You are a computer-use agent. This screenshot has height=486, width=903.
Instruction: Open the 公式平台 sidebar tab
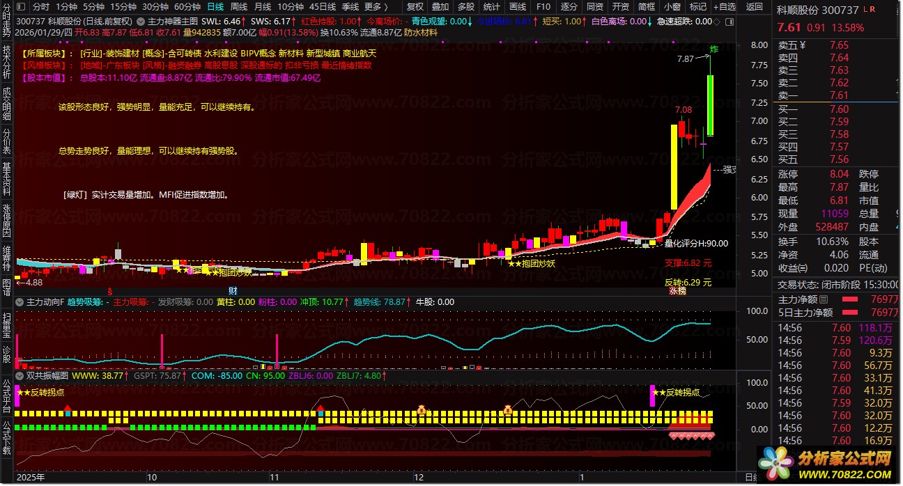pyautogui.click(x=7, y=395)
